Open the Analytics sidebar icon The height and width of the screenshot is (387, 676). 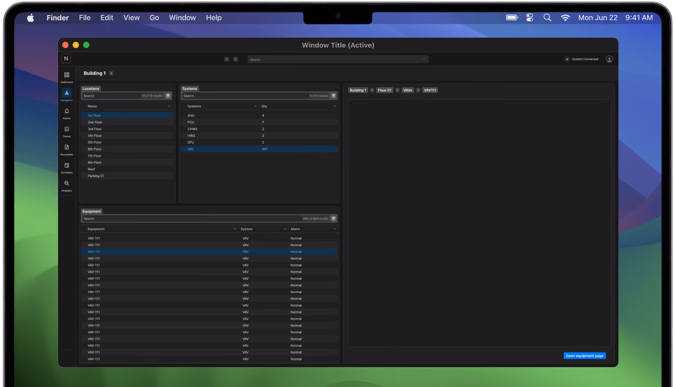pyautogui.click(x=66, y=183)
